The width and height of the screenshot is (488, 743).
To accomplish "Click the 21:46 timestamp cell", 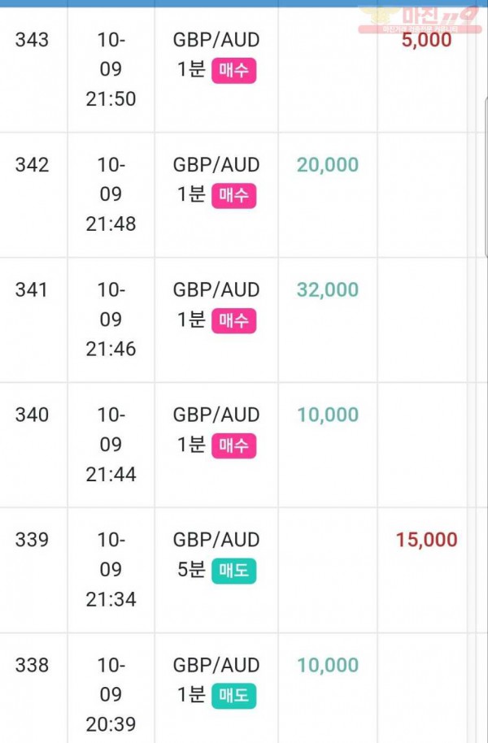I will point(111,319).
